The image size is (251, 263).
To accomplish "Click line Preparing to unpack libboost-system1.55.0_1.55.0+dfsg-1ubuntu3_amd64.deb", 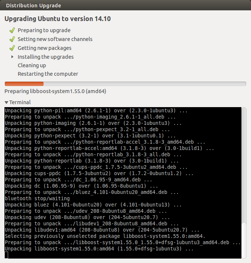I will (123, 243).
